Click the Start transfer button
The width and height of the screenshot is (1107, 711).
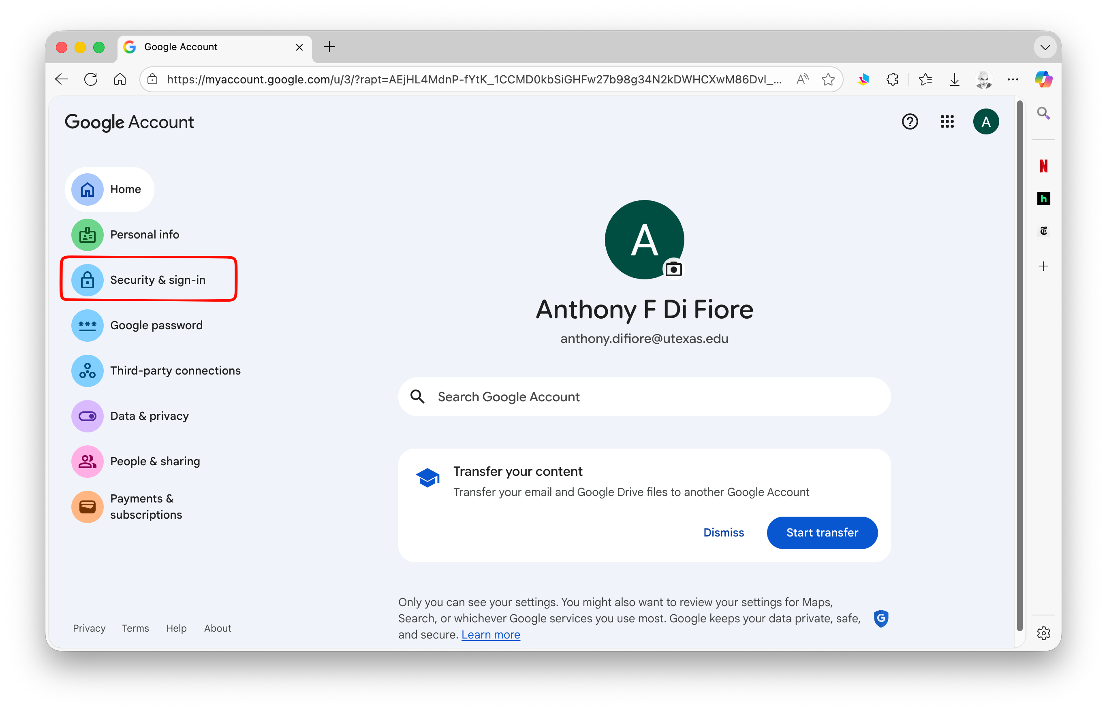tap(822, 533)
